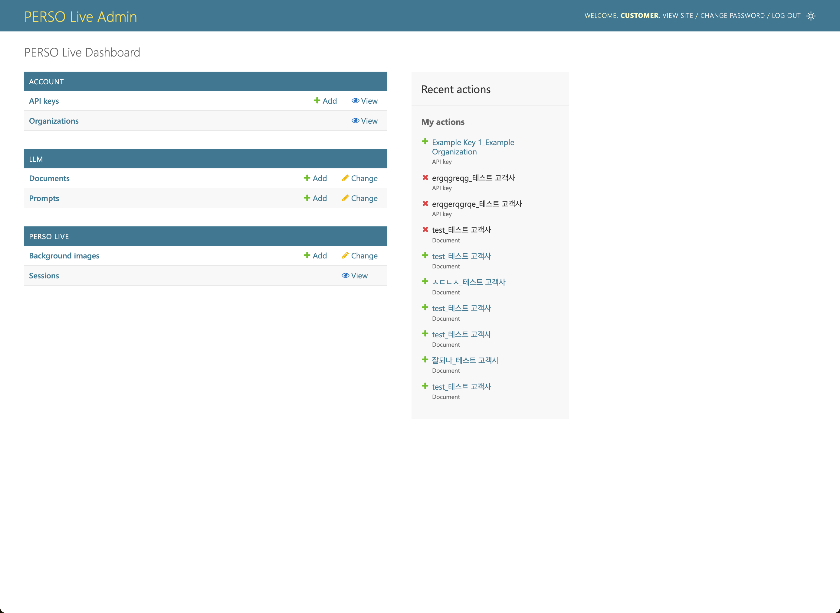
Task: Open the Organizations link
Action: pos(54,121)
